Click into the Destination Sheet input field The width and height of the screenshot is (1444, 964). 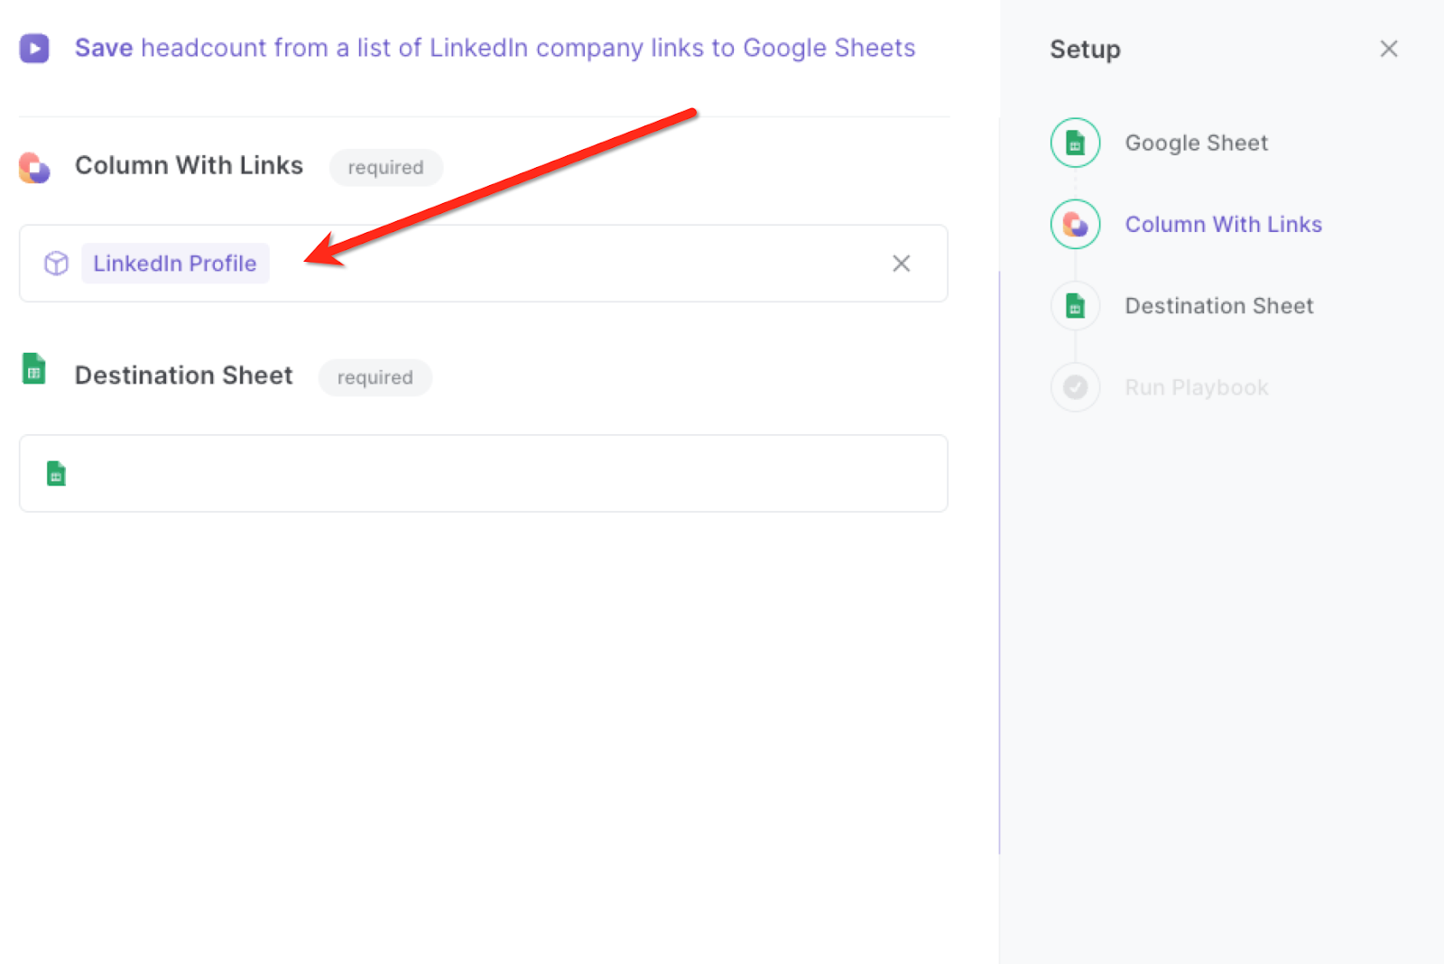coord(484,474)
